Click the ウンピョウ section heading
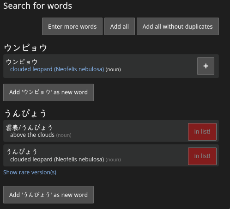230x209 pixels. [25, 48]
